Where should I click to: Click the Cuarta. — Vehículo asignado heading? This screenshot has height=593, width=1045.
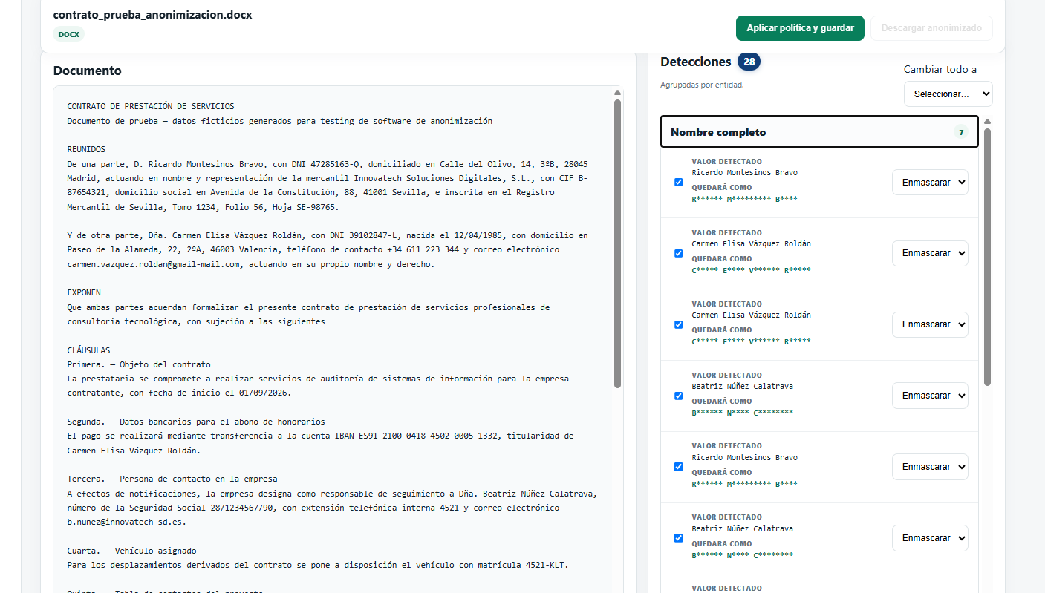[x=131, y=551]
